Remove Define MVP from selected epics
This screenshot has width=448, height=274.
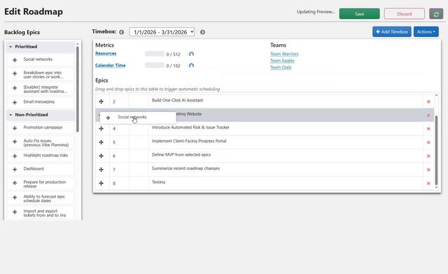click(428, 156)
